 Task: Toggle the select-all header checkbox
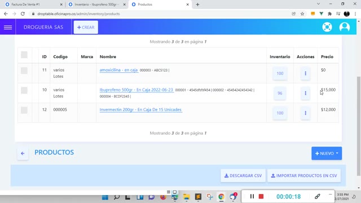point(24,55)
